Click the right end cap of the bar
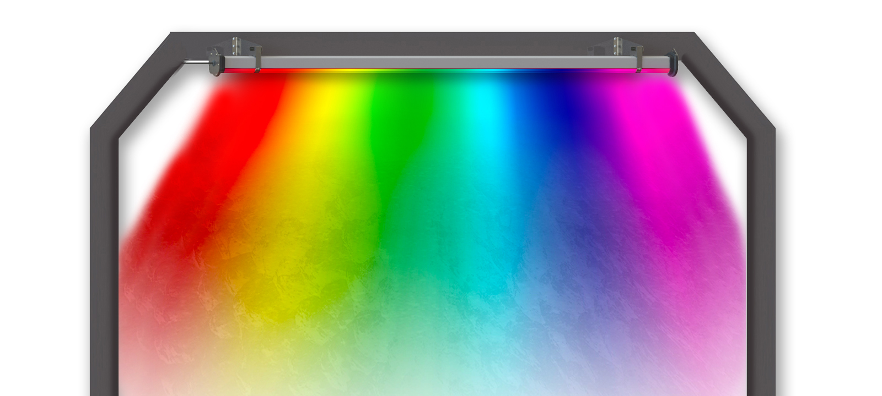The height and width of the screenshot is (396, 882). coord(673,63)
